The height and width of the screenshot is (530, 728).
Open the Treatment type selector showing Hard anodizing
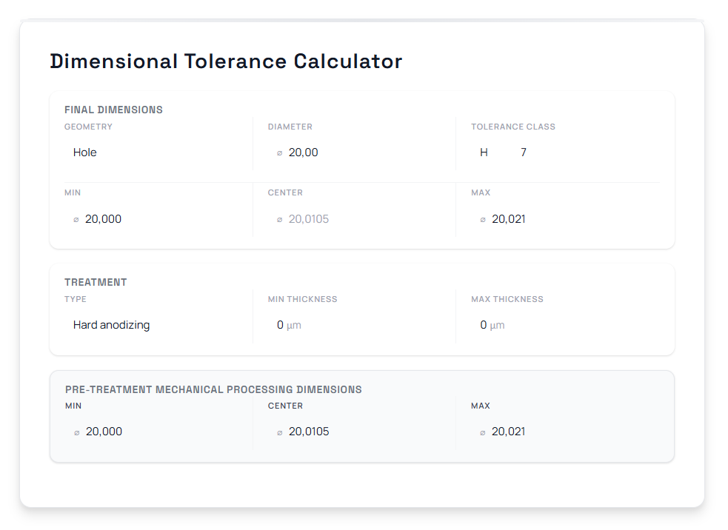click(x=111, y=325)
